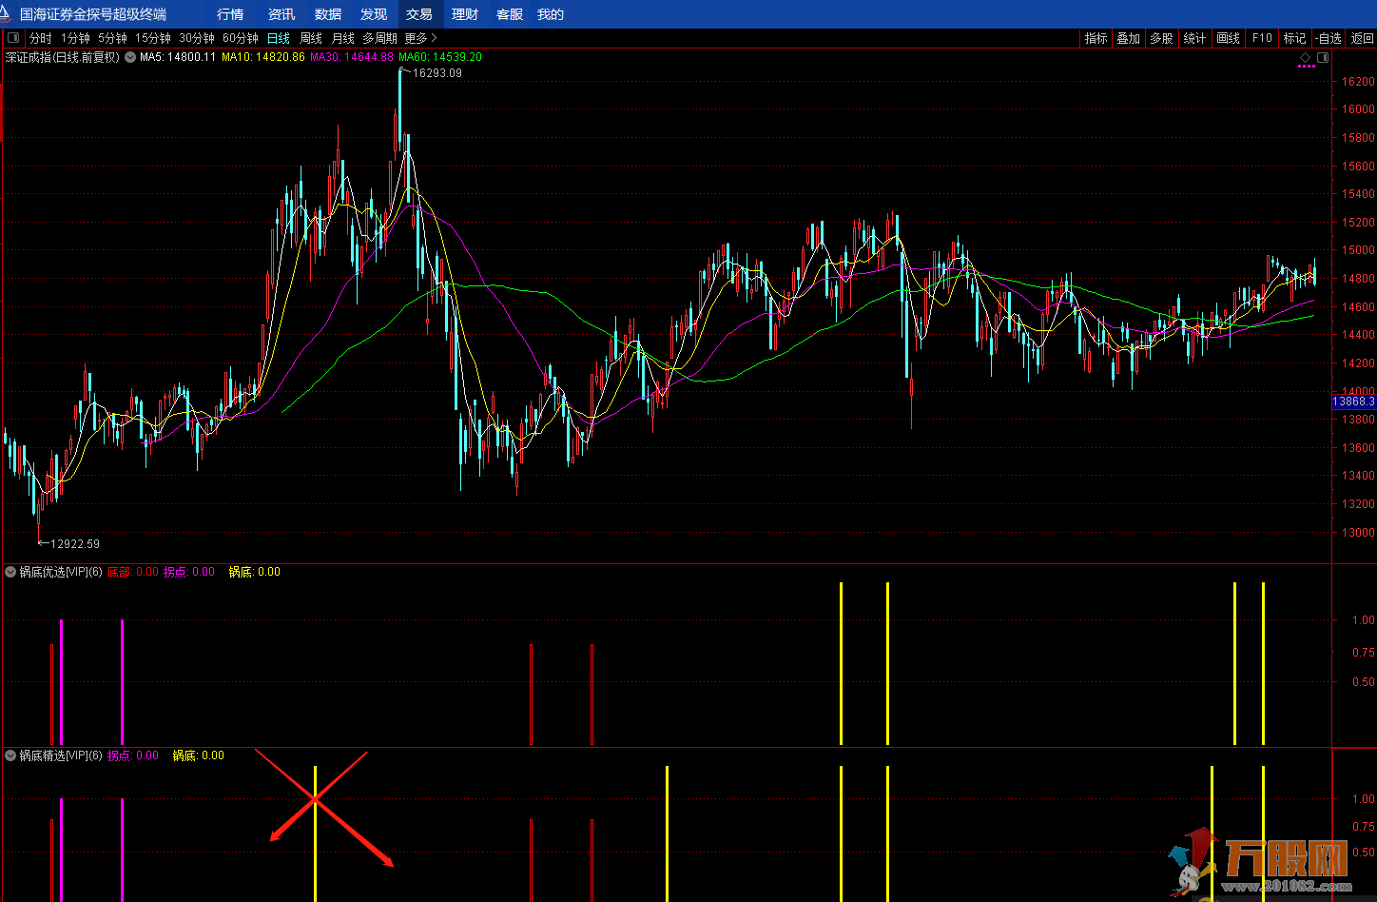Click the 画线 drawing button

pos(1229,39)
